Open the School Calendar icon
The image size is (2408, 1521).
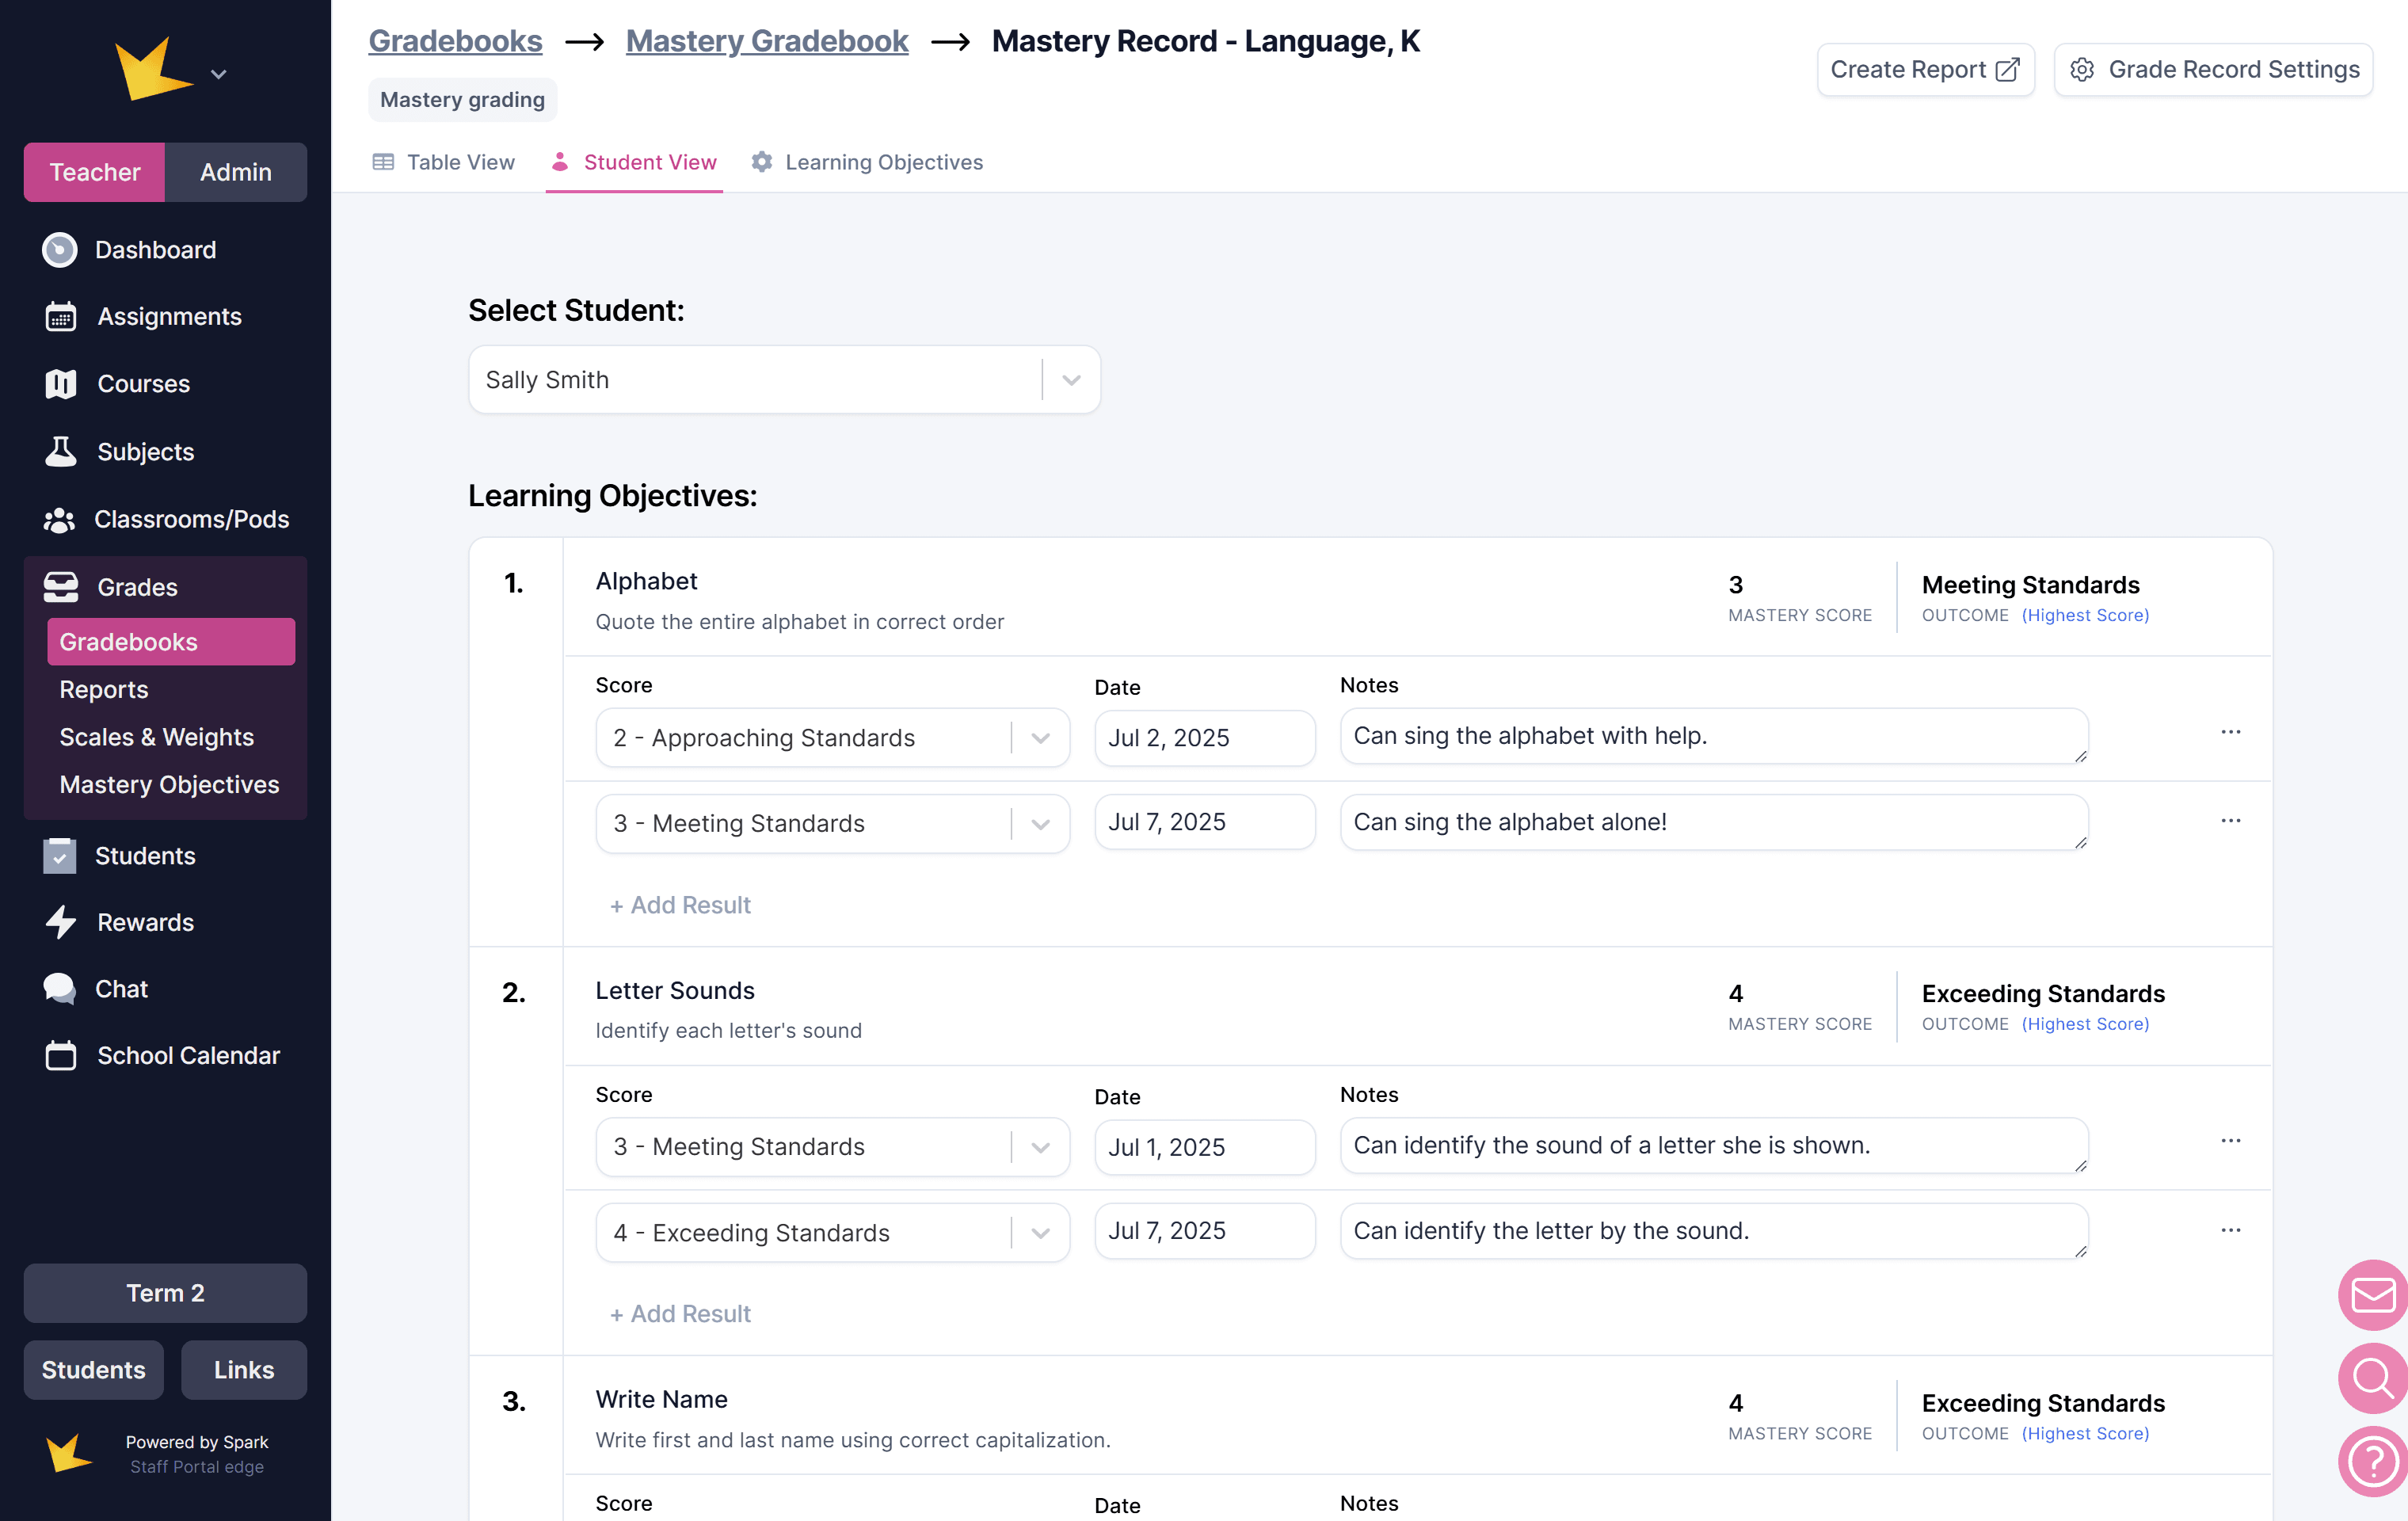tap(60, 1055)
